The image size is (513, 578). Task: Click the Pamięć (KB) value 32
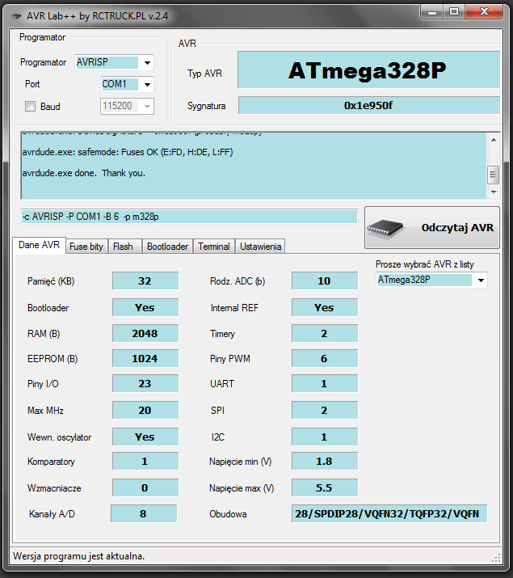145,281
